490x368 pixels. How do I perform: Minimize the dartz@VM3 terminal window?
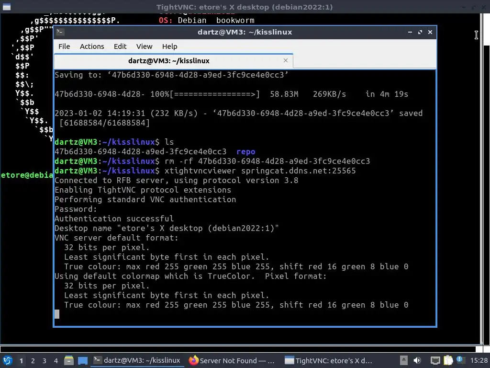click(410, 32)
